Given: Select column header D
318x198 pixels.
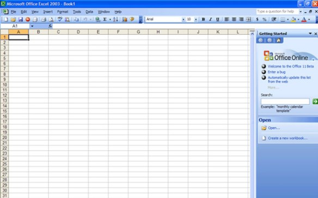Looking at the screenshot, I should pyautogui.click(x=78, y=32).
